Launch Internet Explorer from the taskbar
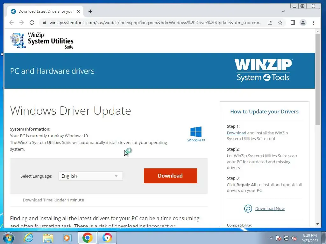The image size is (326, 244). (28, 238)
